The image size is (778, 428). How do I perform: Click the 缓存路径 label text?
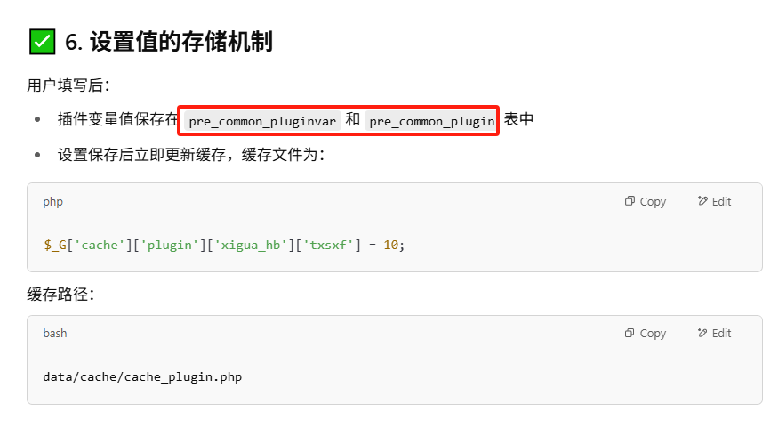pos(60,295)
